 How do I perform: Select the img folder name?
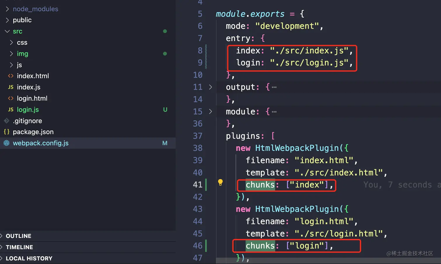pos(22,53)
